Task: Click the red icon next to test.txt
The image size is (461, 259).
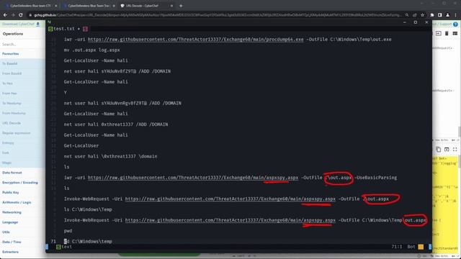Action: tap(85, 29)
